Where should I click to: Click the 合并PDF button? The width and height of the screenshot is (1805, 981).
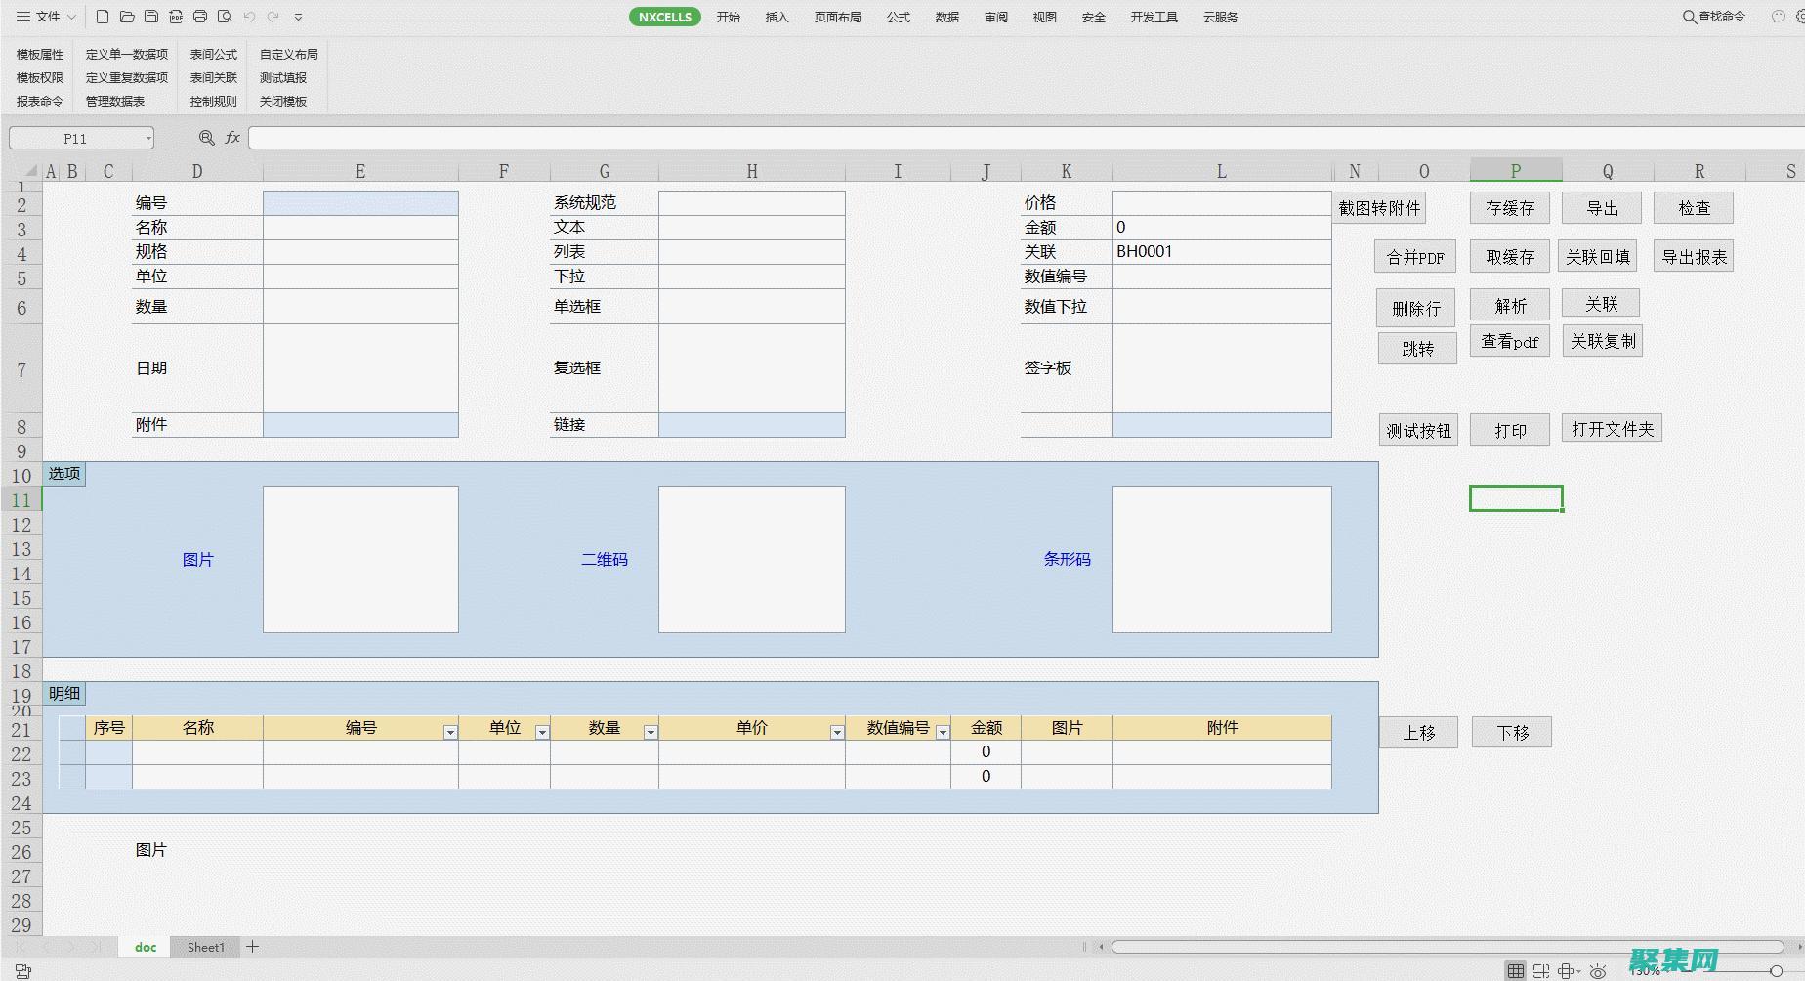click(x=1415, y=257)
